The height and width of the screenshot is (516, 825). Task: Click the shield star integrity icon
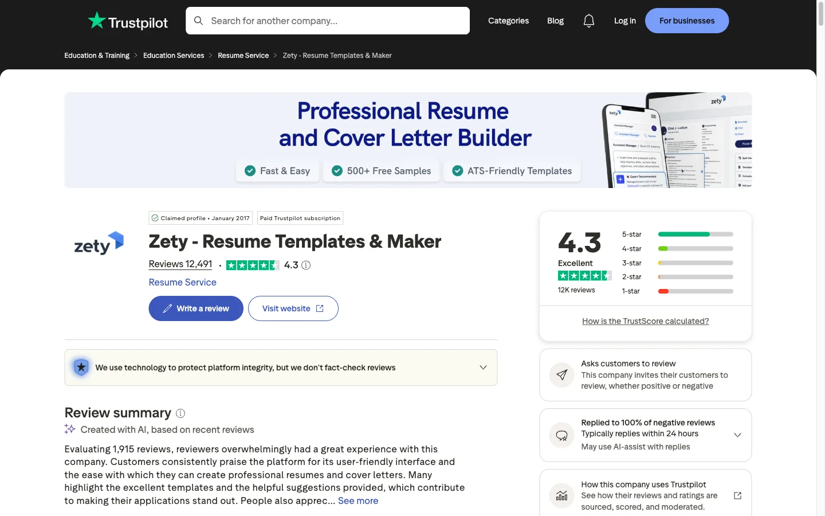(81, 367)
